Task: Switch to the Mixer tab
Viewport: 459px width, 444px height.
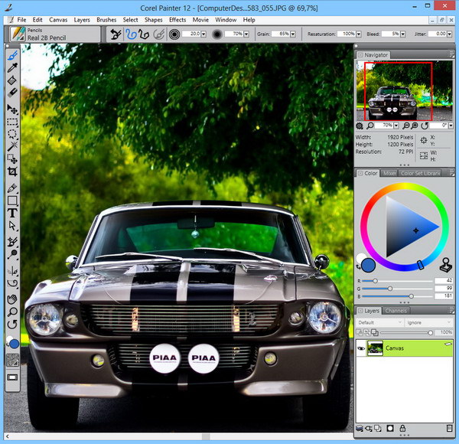Action: pos(390,174)
